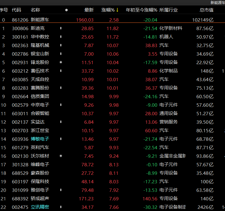Select stock name 维峰电子
225x211 pixels.
click(x=40, y=164)
